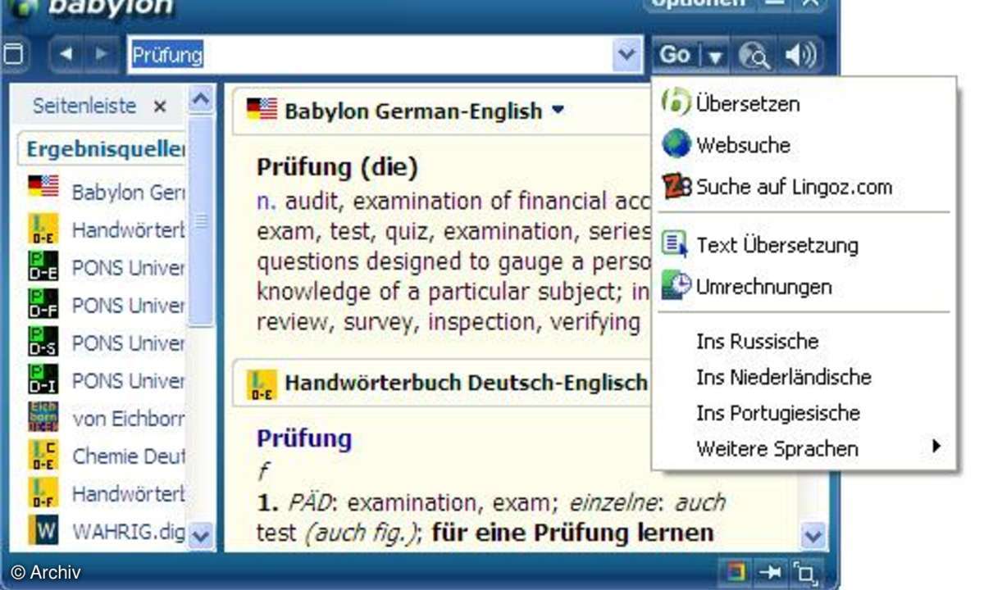Click the sidebar scrollbar thumb

201,221
